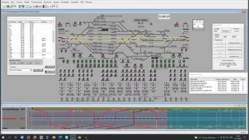The width and height of the screenshot is (249, 140).
Task: Open the Windows Start menu
Action: pyautogui.click(x=3, y=137)
